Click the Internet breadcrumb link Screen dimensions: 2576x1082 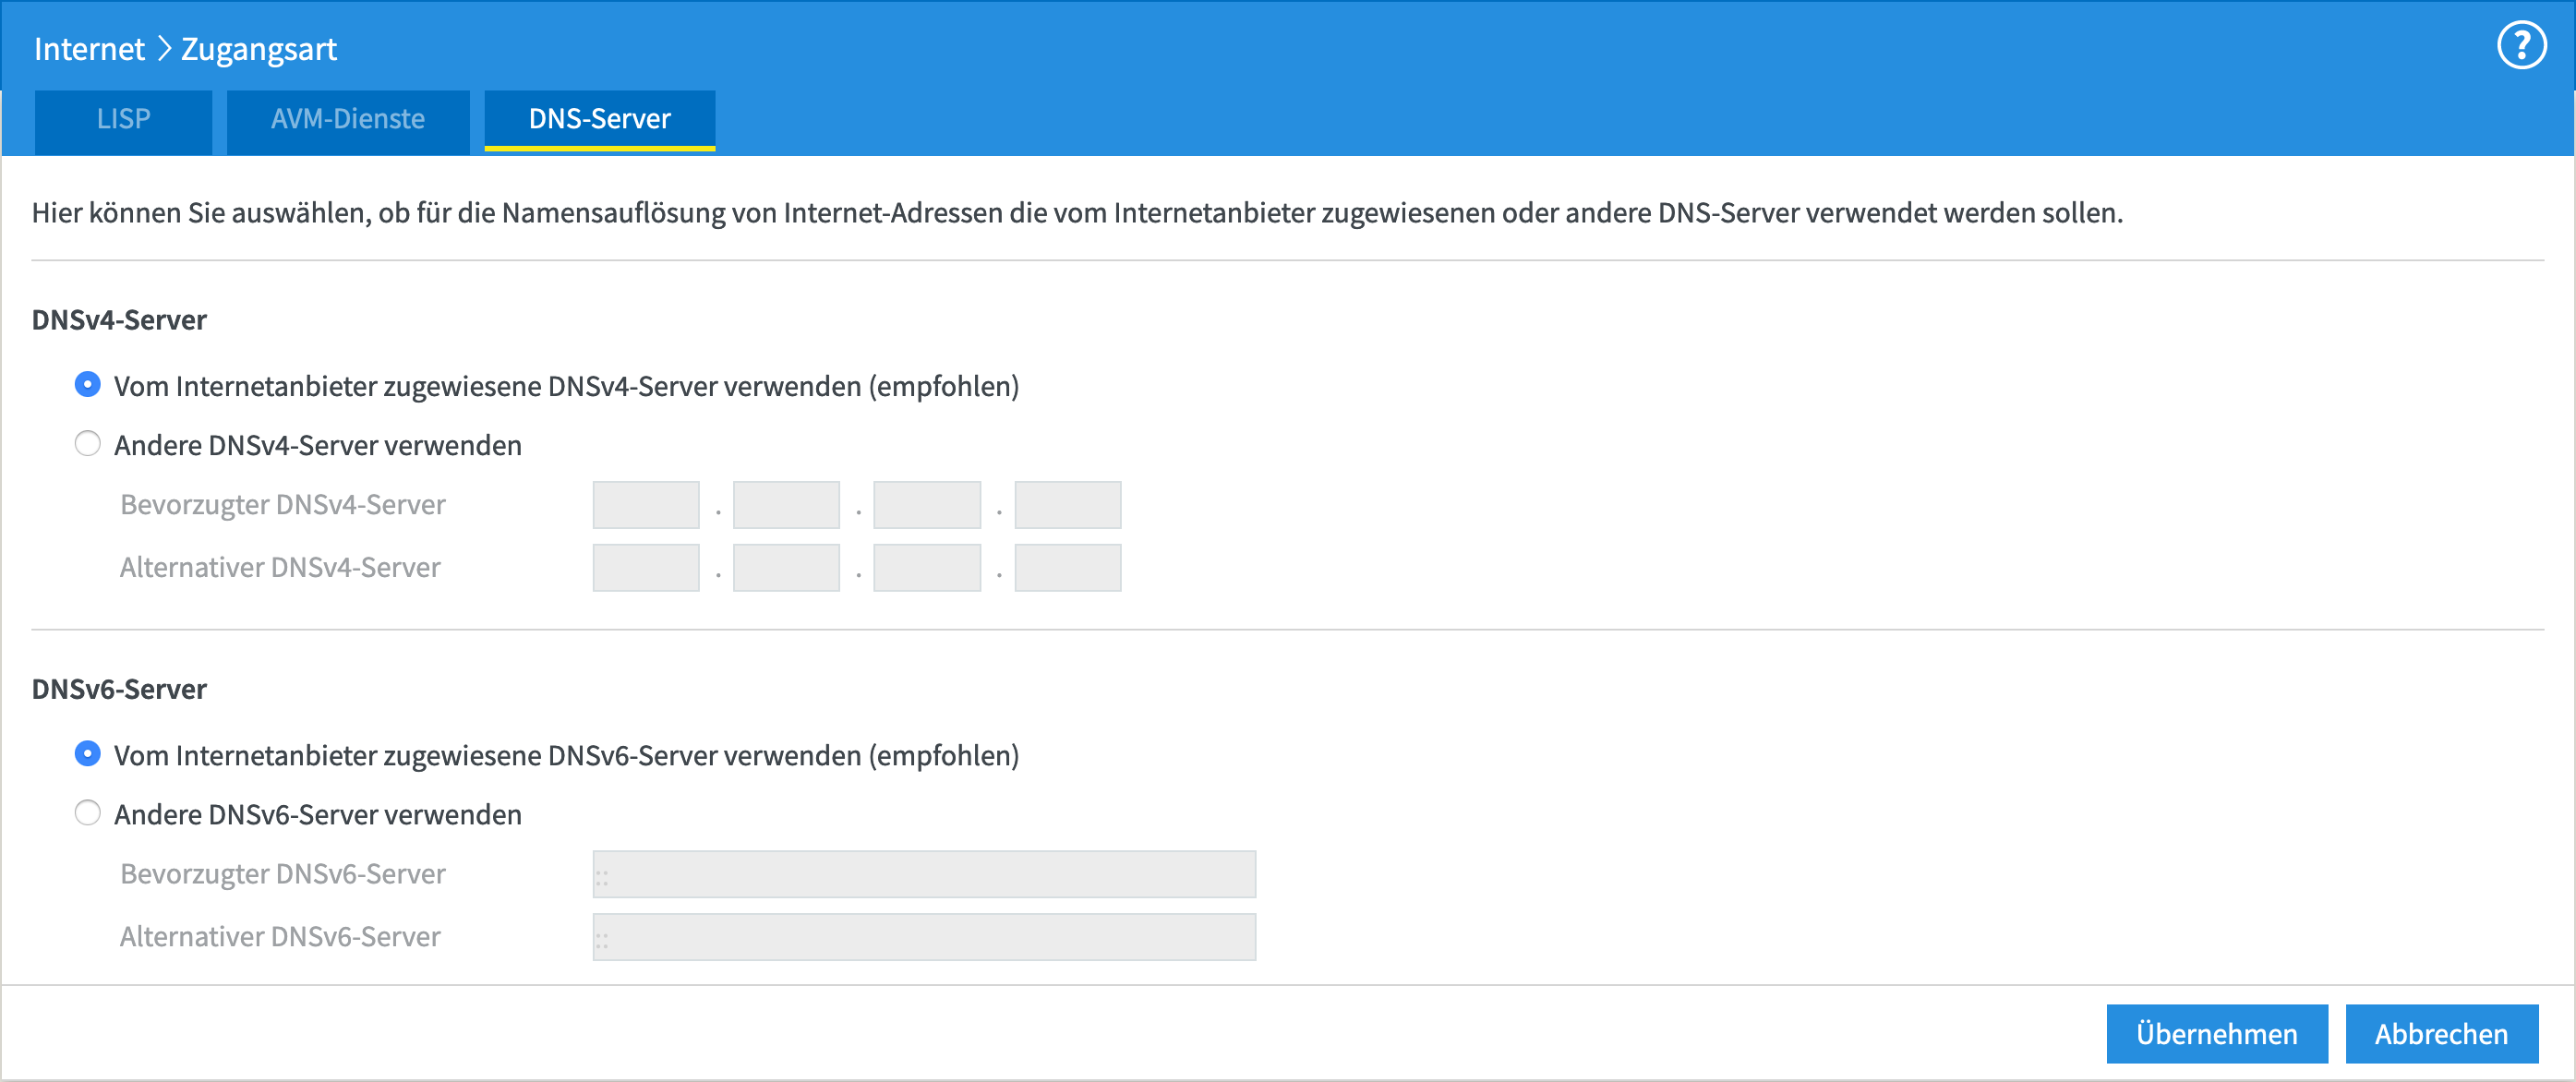pyautogui.click(x=89, y=49)
